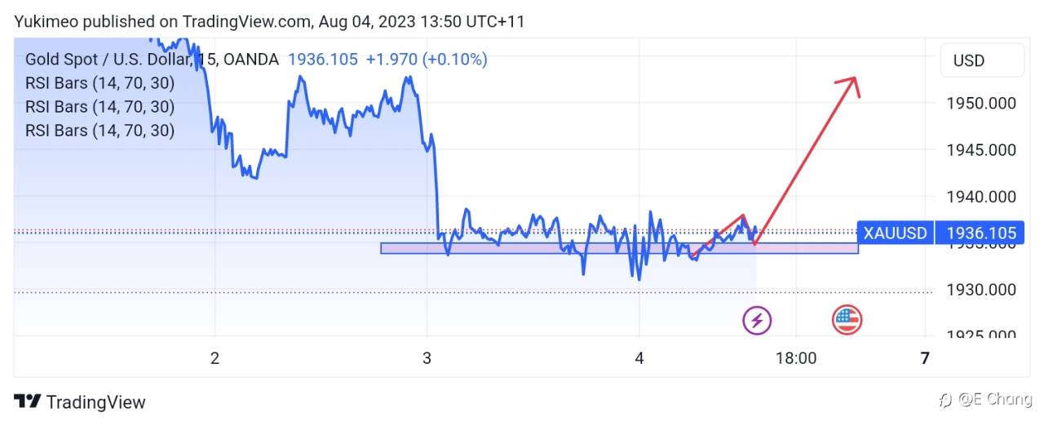Click the 1930.000 price axis level

981,290
